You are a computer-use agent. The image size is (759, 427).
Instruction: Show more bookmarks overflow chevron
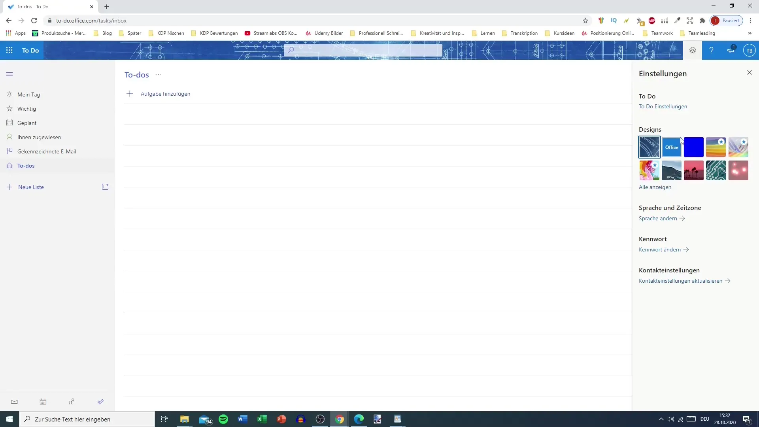click(x=750, y=33)
